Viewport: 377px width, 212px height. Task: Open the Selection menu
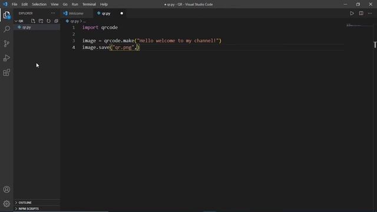click(x=39, y=4)
